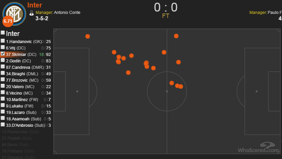Tick the 77.Brozovic checkbox

click(3, 79)
